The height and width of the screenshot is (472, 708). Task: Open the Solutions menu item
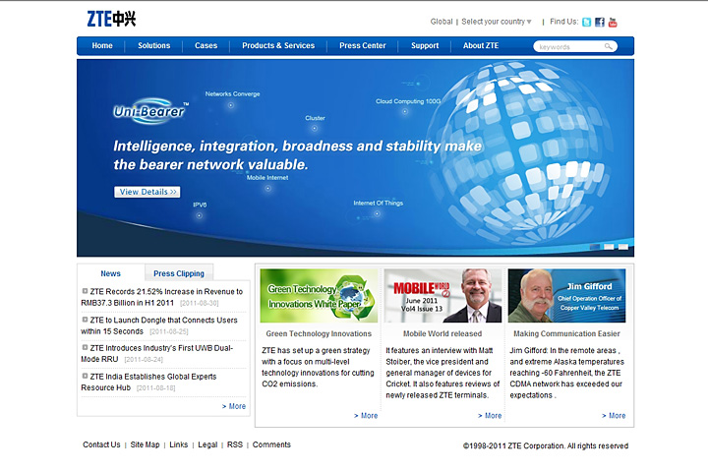(x=153, y=46)
